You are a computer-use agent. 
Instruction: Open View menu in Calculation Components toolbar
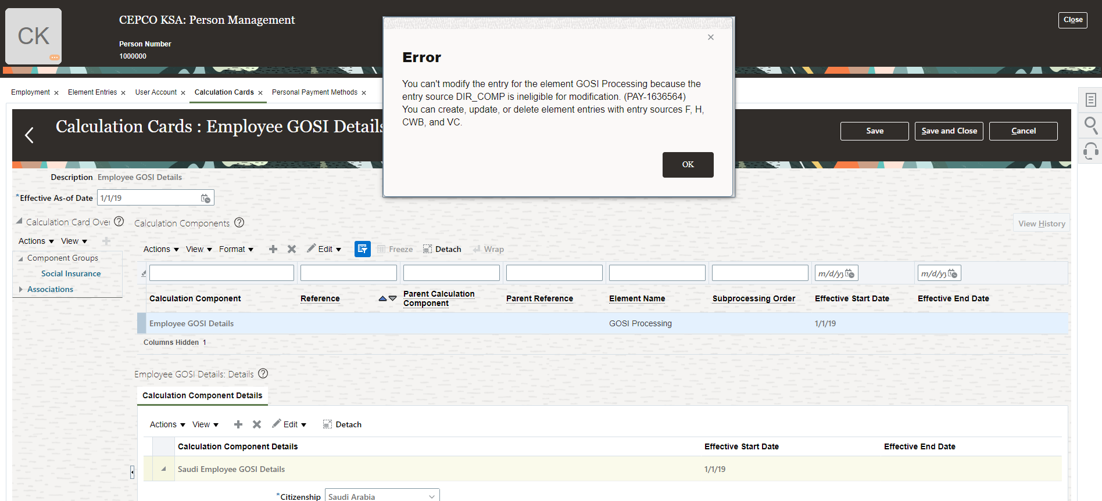click(x=199, y=249)
